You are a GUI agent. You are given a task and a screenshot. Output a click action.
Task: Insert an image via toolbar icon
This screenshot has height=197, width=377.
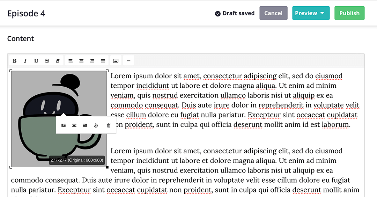116,61
